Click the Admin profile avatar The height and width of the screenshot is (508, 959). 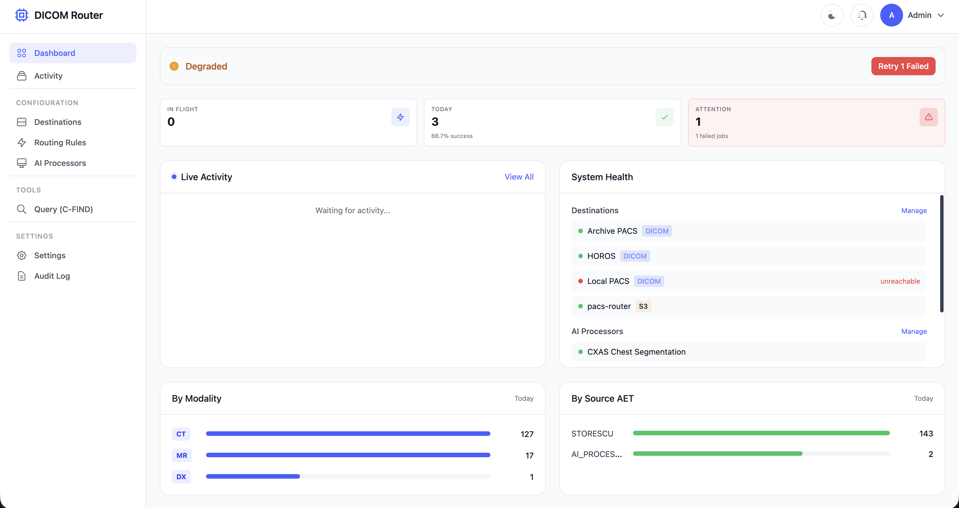point(891,15)
